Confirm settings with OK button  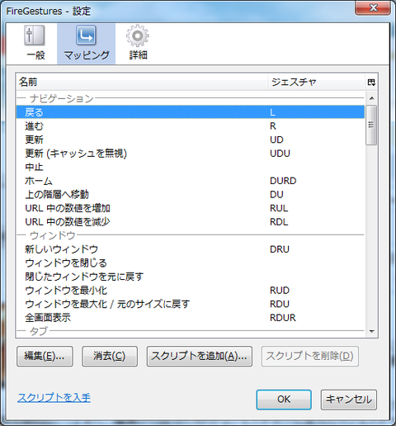284,400
